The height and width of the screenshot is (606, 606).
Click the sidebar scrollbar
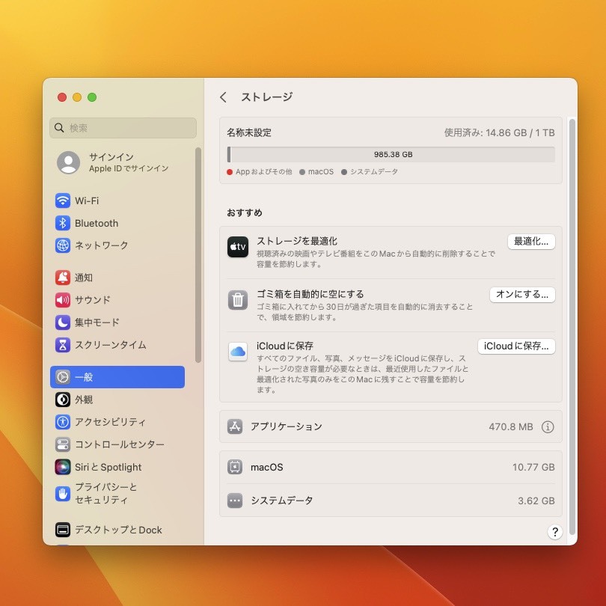point(198,255)
